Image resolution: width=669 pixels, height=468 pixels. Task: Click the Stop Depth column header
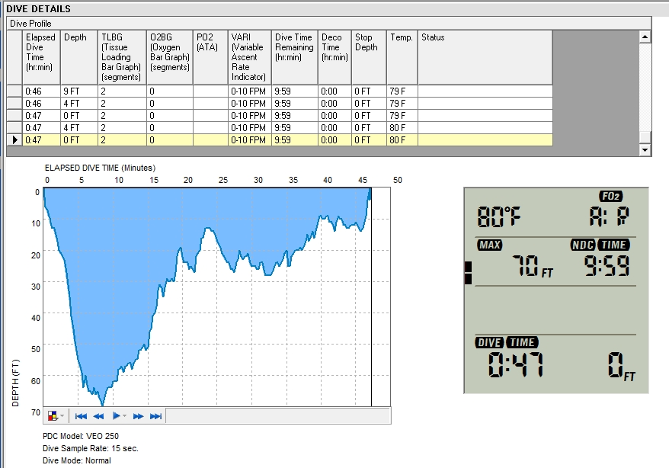[369, 57]
